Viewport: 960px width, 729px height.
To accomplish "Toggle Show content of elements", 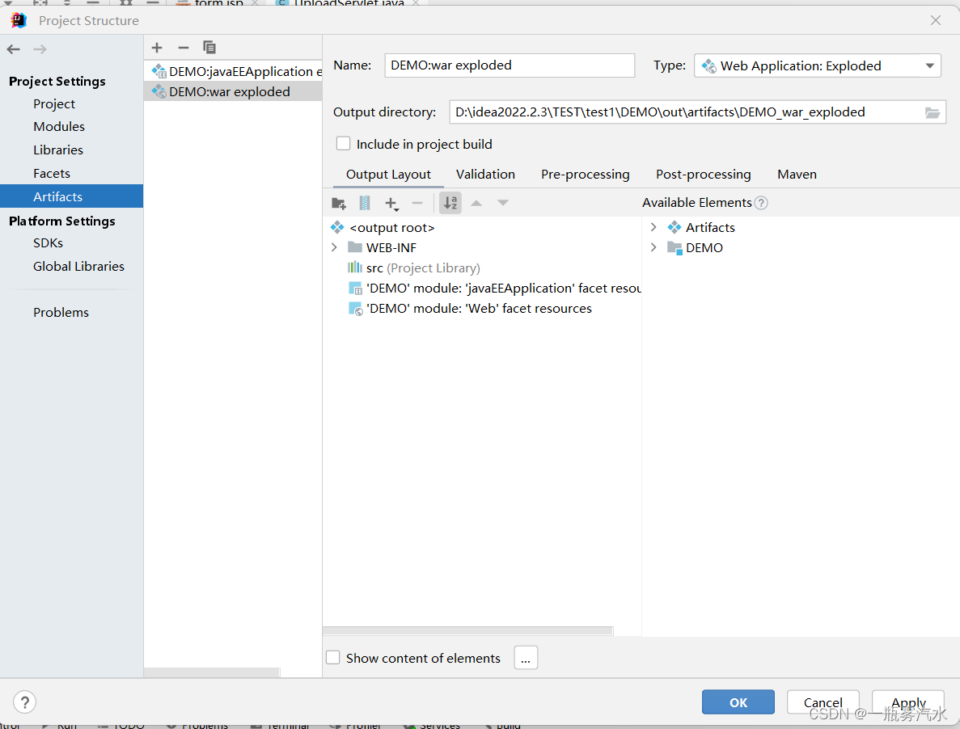I will point(333,657).
